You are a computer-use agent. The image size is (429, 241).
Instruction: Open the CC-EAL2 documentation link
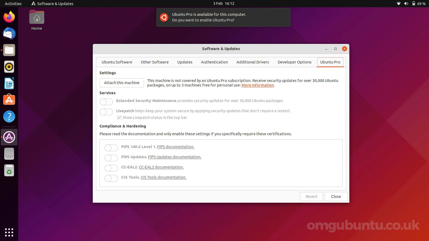click(161, 167)
